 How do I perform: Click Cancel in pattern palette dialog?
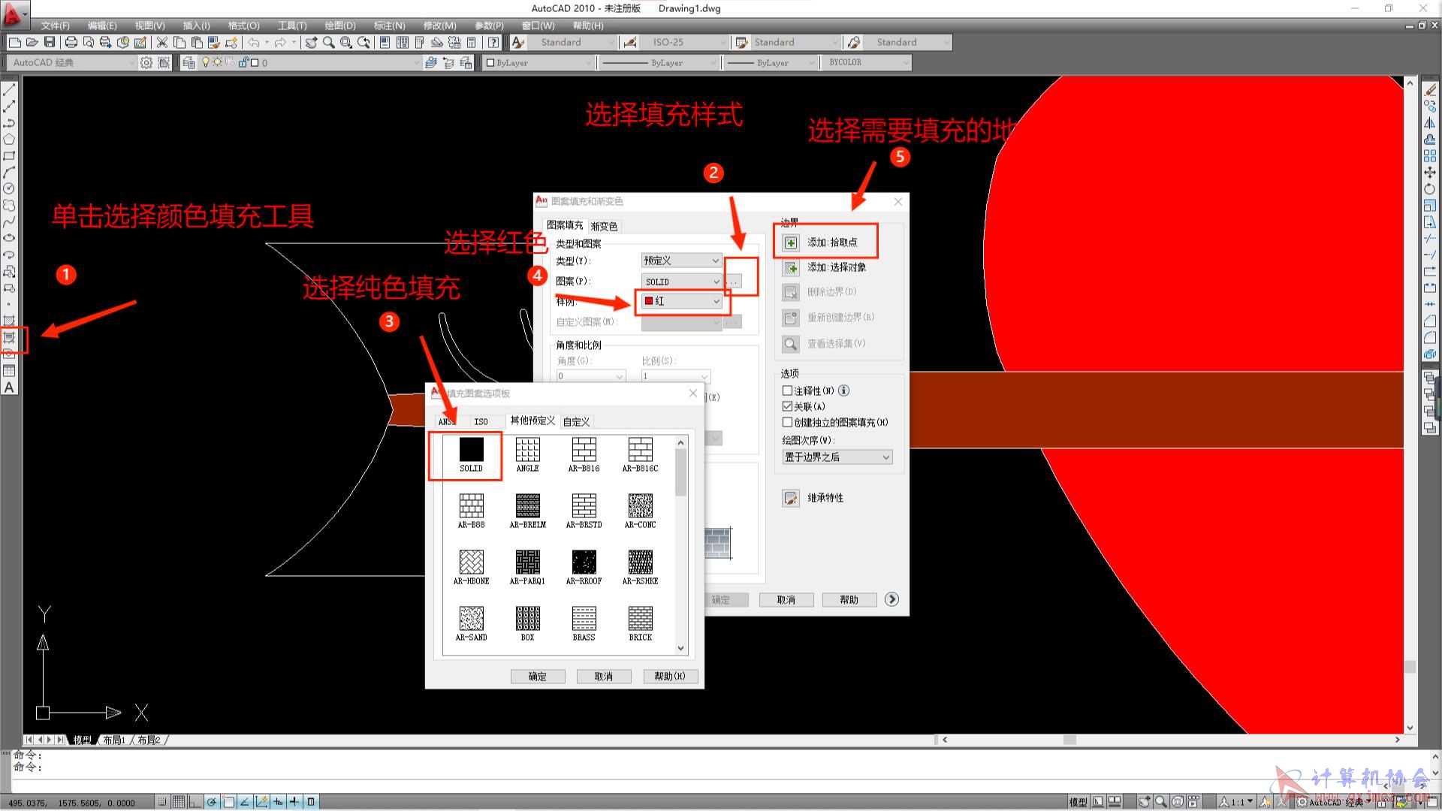pos(604,677)
